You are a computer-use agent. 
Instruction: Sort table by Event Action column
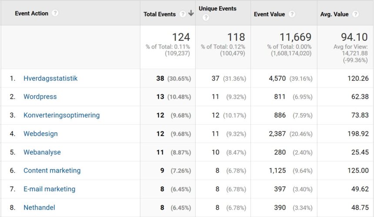(31, 13)
